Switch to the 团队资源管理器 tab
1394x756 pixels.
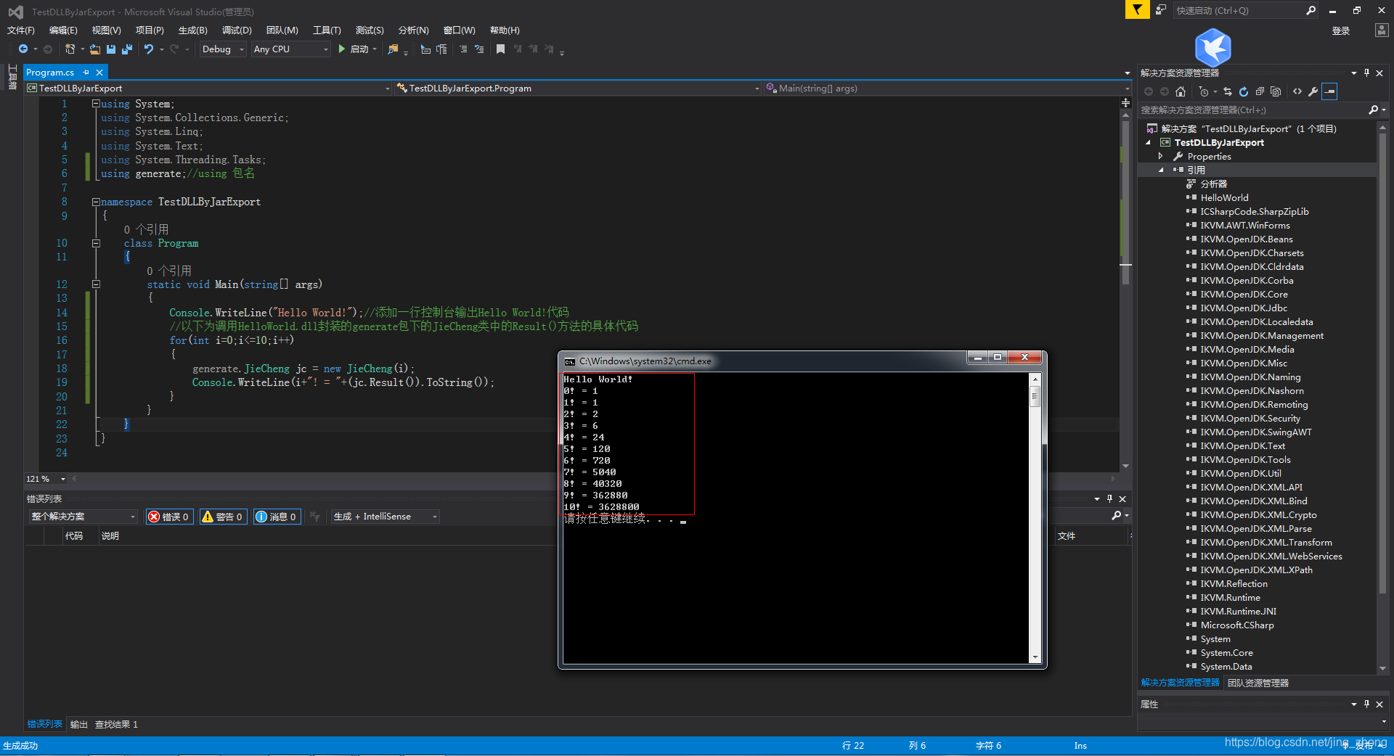coord(1258,683)
